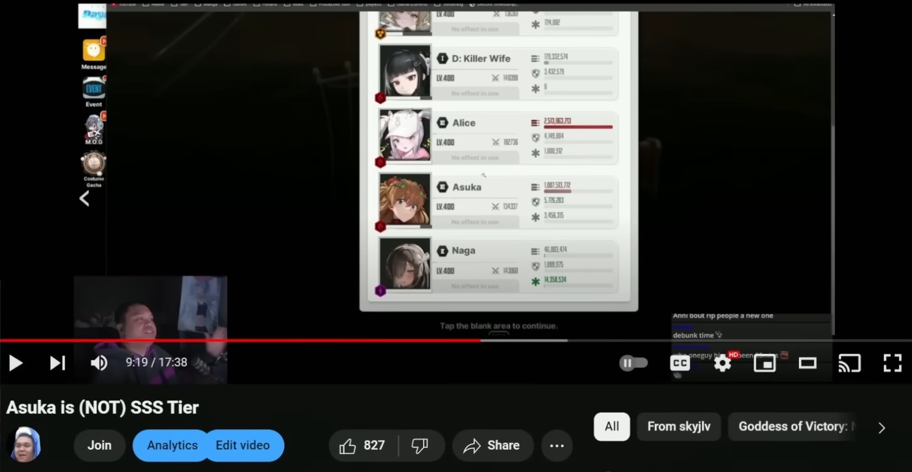Image resolution: width=912 pixels, height=472 pixels.
Task: Click the purple element badge on Naga's portrait
Action: (x=380, y=291)
